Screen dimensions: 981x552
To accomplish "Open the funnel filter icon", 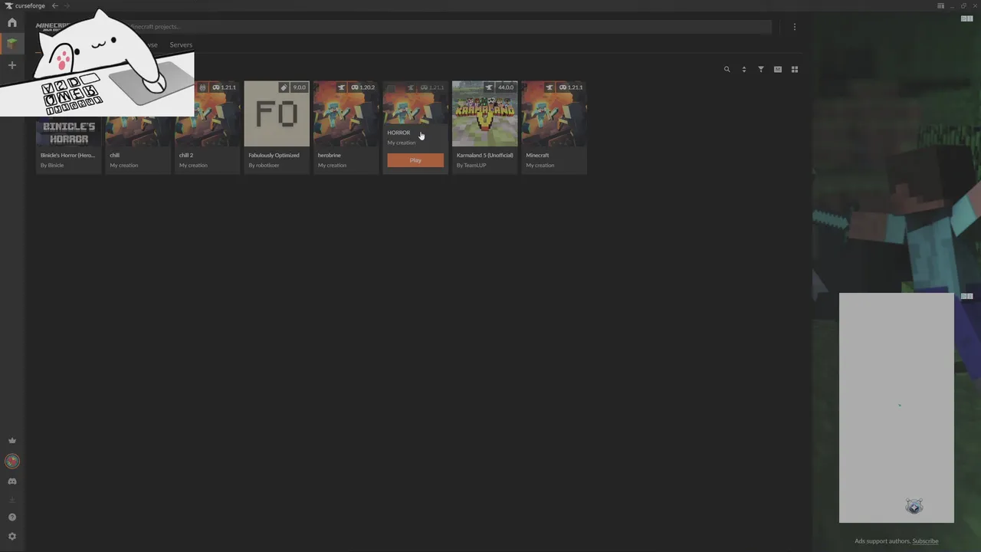I will click(760, 69).
